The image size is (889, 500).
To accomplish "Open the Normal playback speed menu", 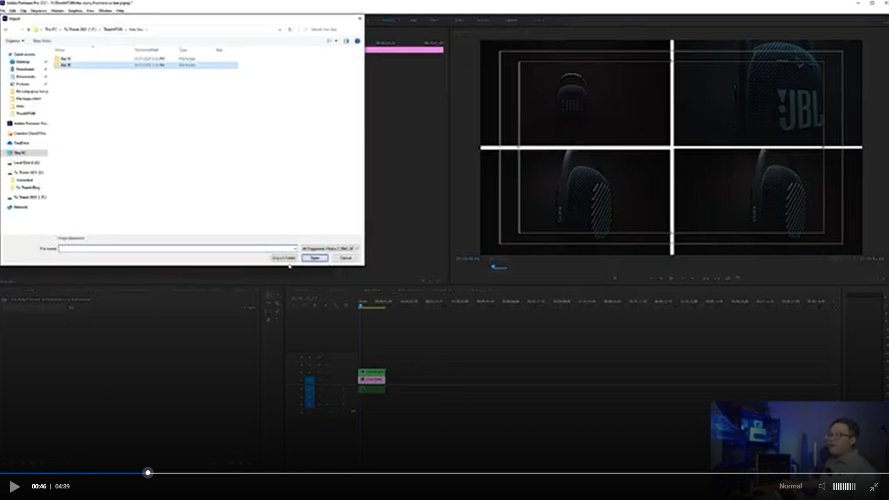I will tap(790, 486).
